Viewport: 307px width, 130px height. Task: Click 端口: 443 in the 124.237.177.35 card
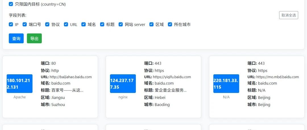153,63
